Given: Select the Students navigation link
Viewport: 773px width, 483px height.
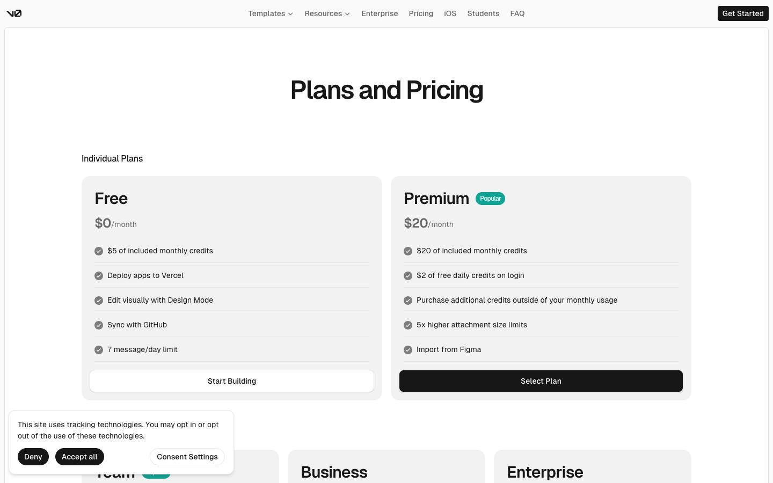Looking at the screenshot, I should [x=483, y=13].
